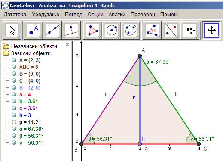Click the Независни објекти folder icon
Viewport: 223px width, 161px height.
pos(6,46)
